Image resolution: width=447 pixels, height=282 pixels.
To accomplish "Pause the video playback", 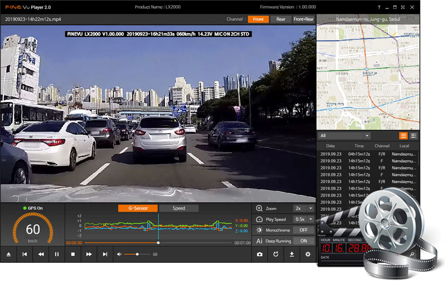I will click(x=57, y=254).
